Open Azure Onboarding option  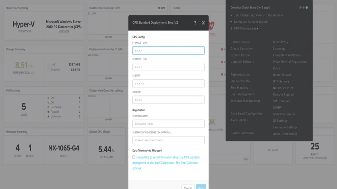285,134
